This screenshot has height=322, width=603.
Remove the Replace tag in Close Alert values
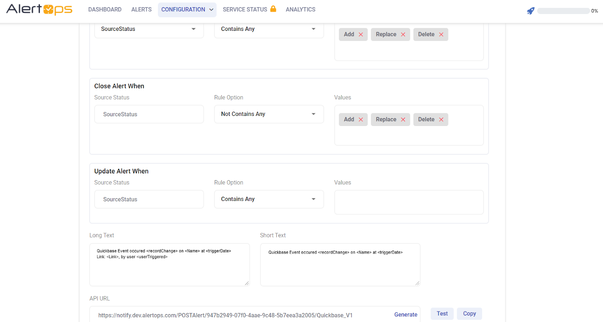[403, 120]
